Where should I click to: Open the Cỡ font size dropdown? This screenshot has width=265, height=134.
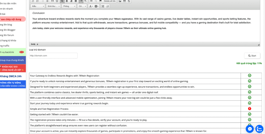82,6
